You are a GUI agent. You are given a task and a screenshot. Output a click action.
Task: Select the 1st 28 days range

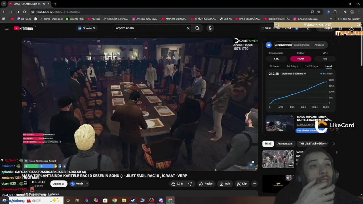311,66
